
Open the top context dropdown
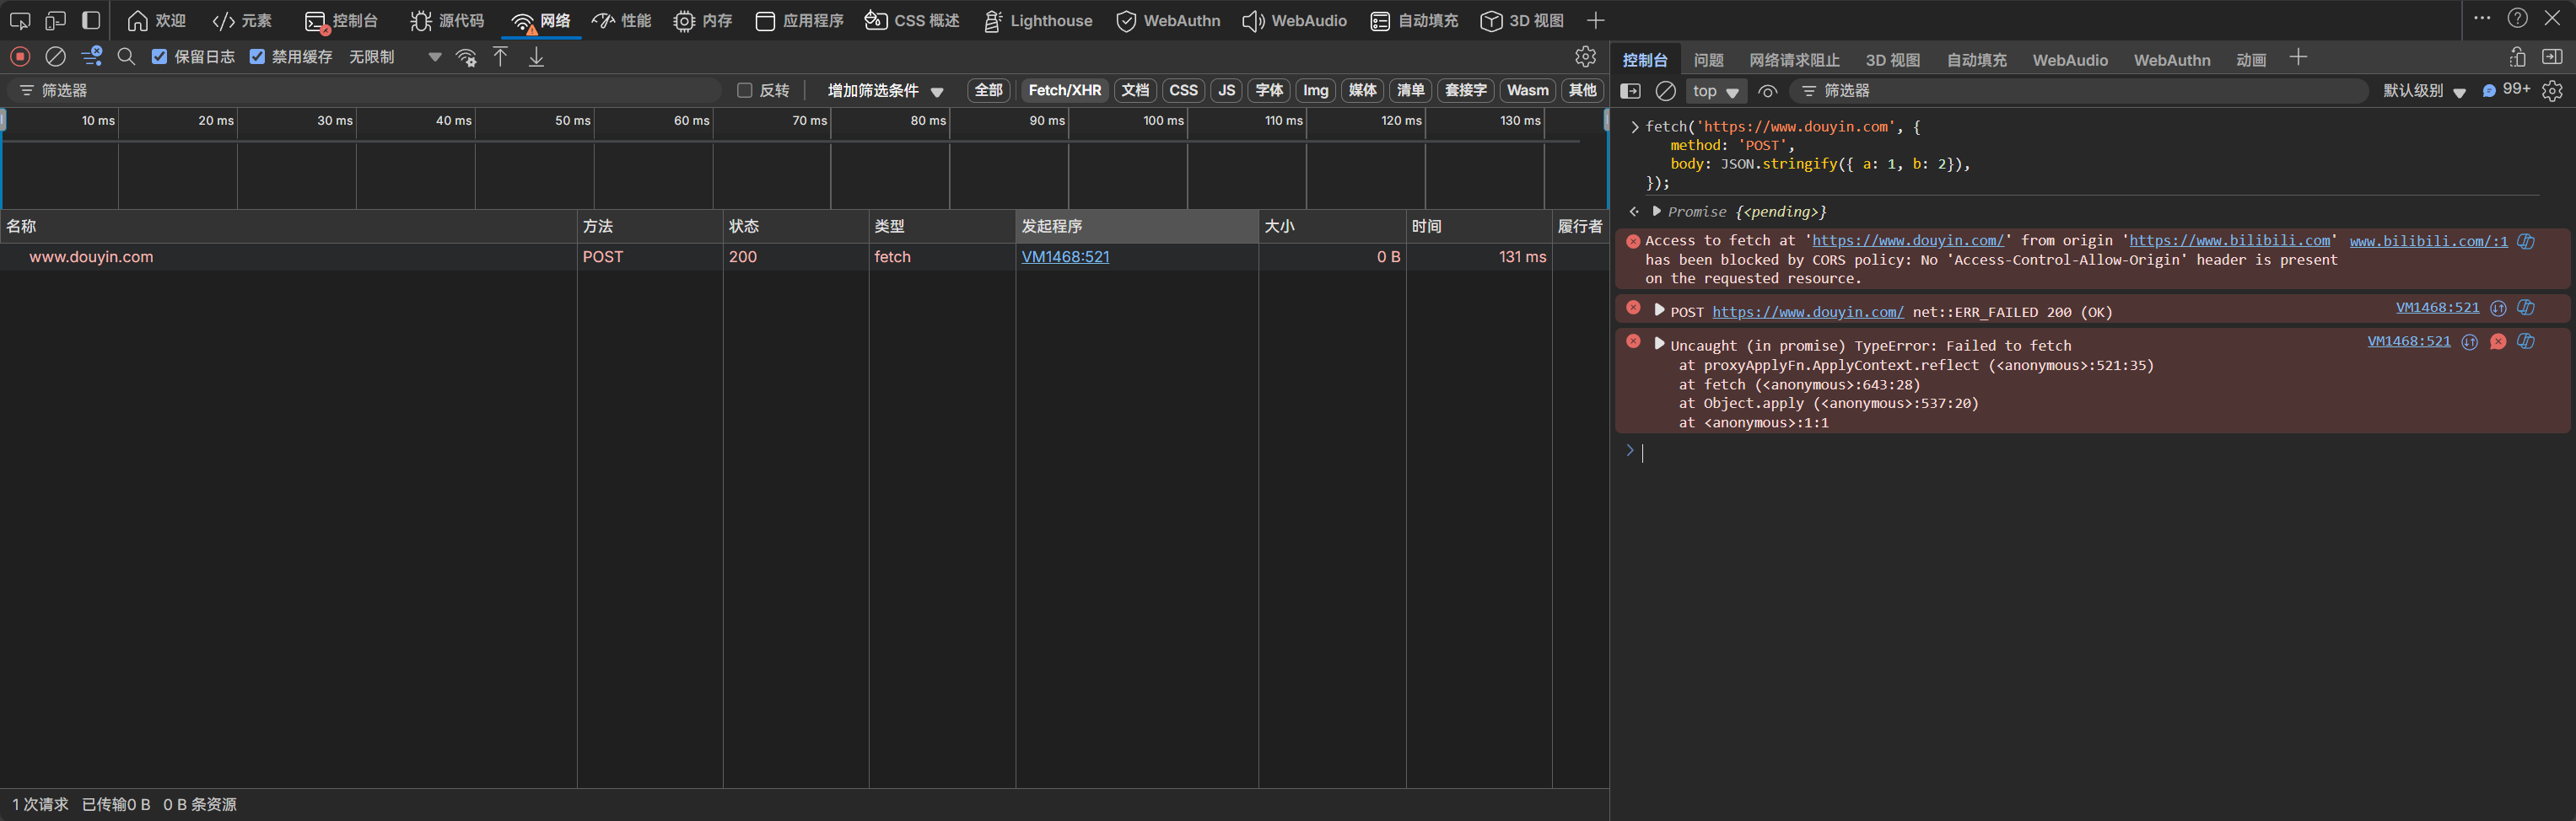point(1714,91)
